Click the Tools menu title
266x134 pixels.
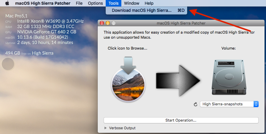113,3
